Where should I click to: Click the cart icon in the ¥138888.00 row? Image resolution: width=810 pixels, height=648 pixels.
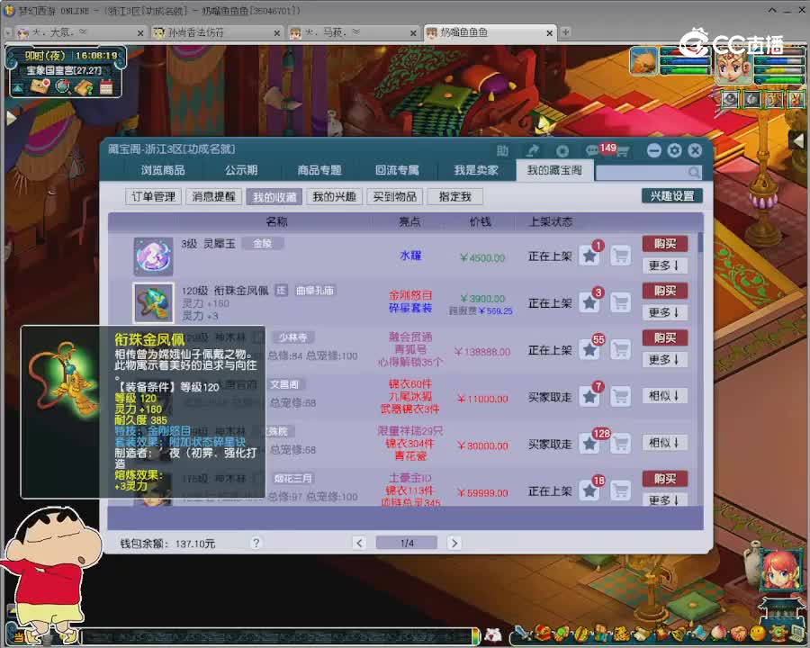pos(620,349)
